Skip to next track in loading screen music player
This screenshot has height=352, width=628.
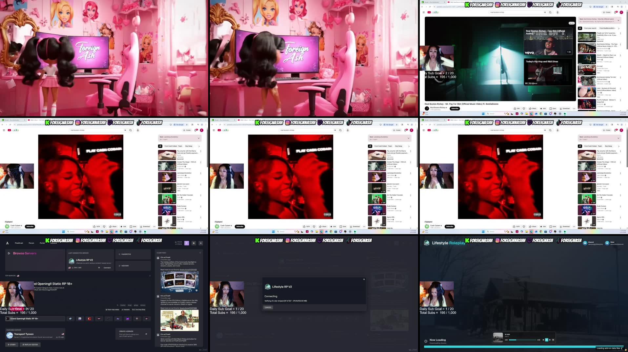click(x=550, y=340)
